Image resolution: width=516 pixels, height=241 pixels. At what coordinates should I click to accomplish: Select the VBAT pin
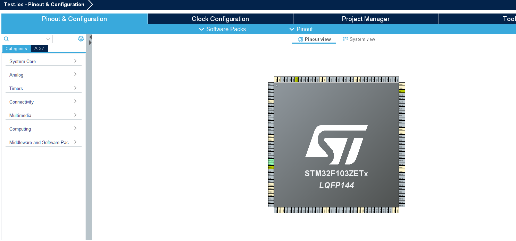coord(271,101)
